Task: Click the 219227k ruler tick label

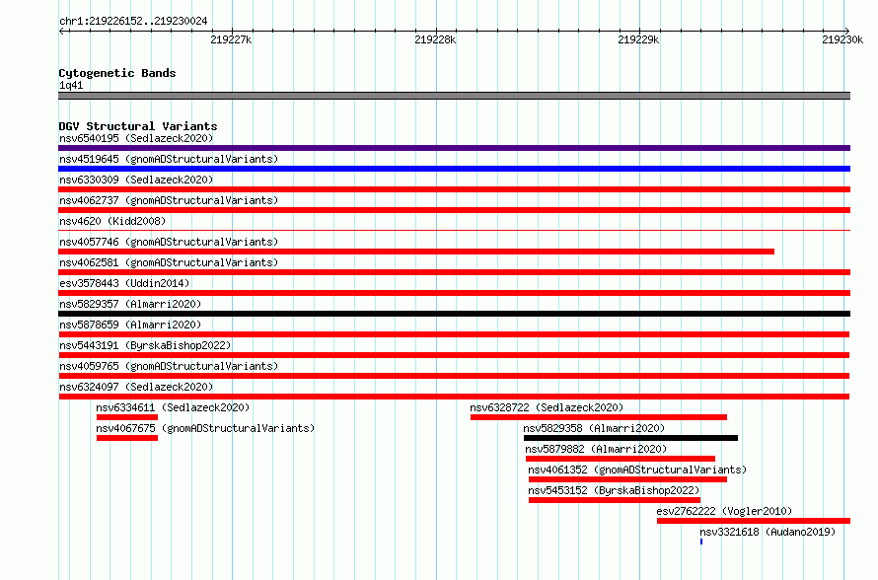Action: pyautogui.click(x=231, y=39)
